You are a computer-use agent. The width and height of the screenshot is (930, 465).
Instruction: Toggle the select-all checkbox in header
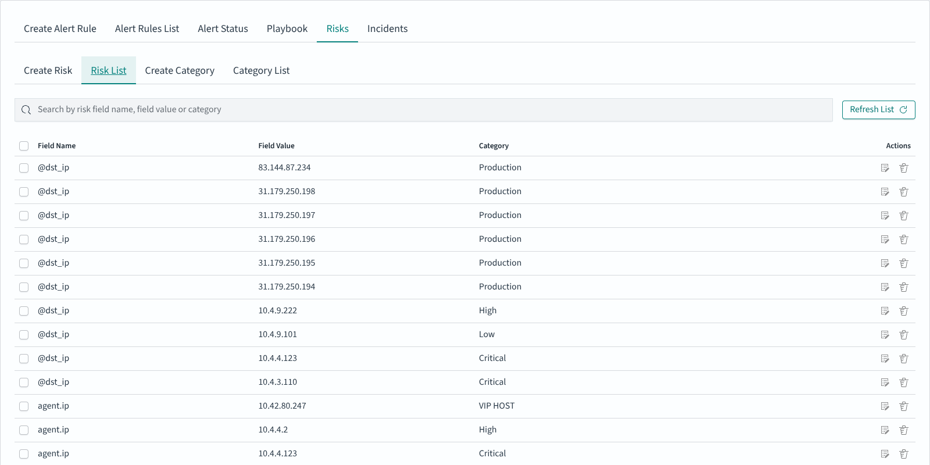coord(24,146)
